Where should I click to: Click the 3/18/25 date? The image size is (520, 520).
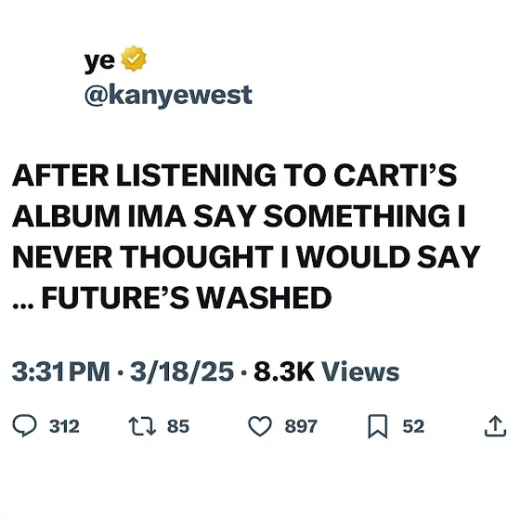coord(182,371)
